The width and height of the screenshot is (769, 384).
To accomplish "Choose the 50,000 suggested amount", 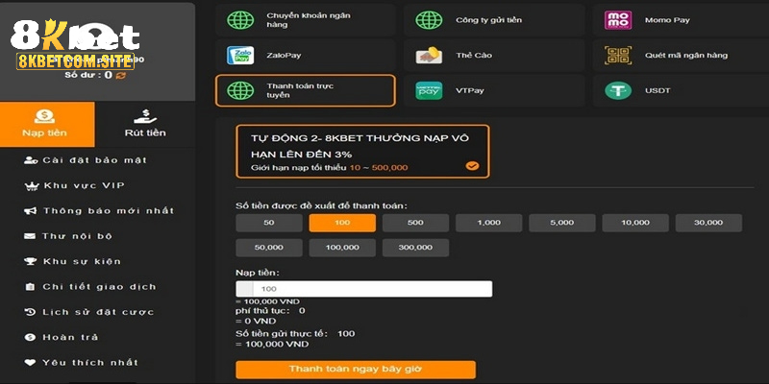I will (269, 248).
